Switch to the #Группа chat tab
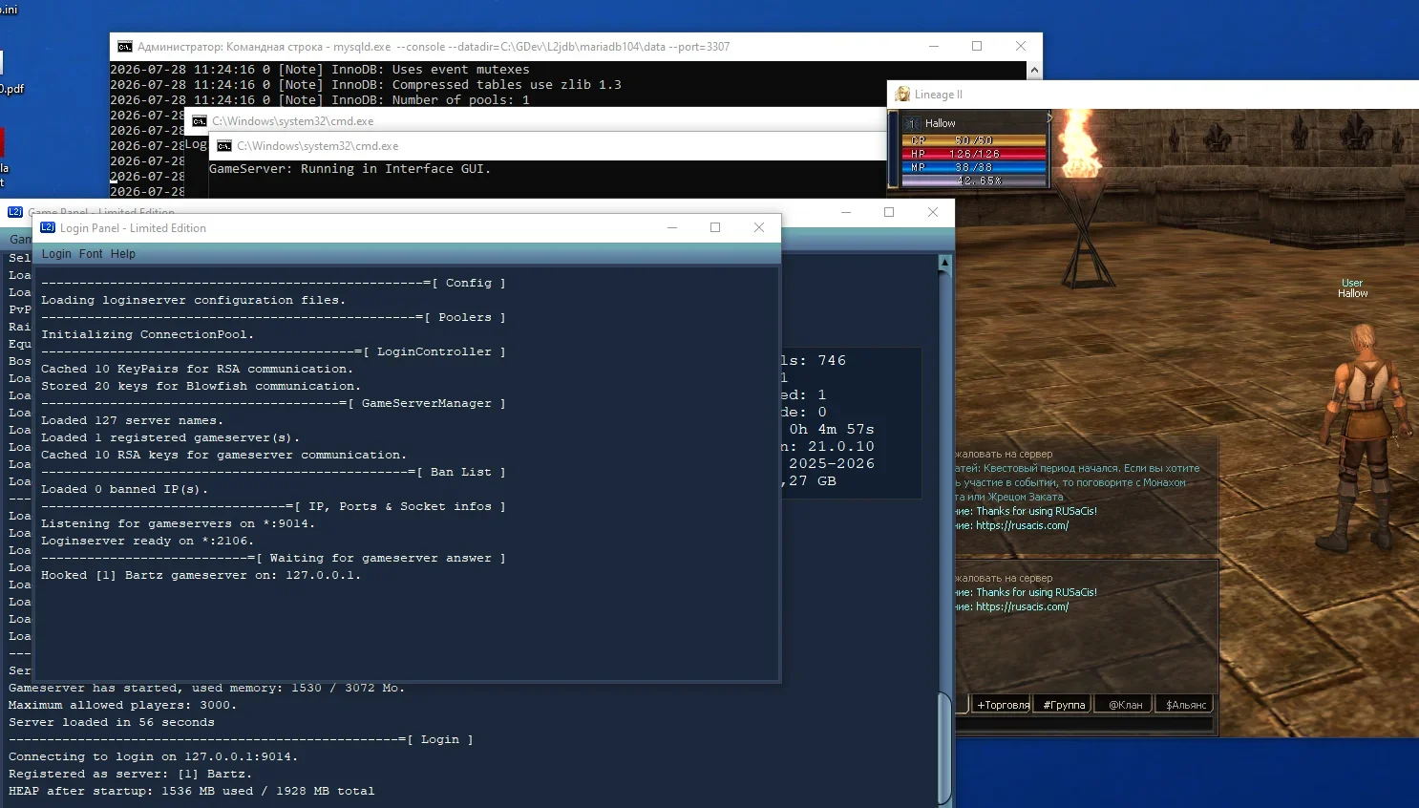 coord(1064,705)
